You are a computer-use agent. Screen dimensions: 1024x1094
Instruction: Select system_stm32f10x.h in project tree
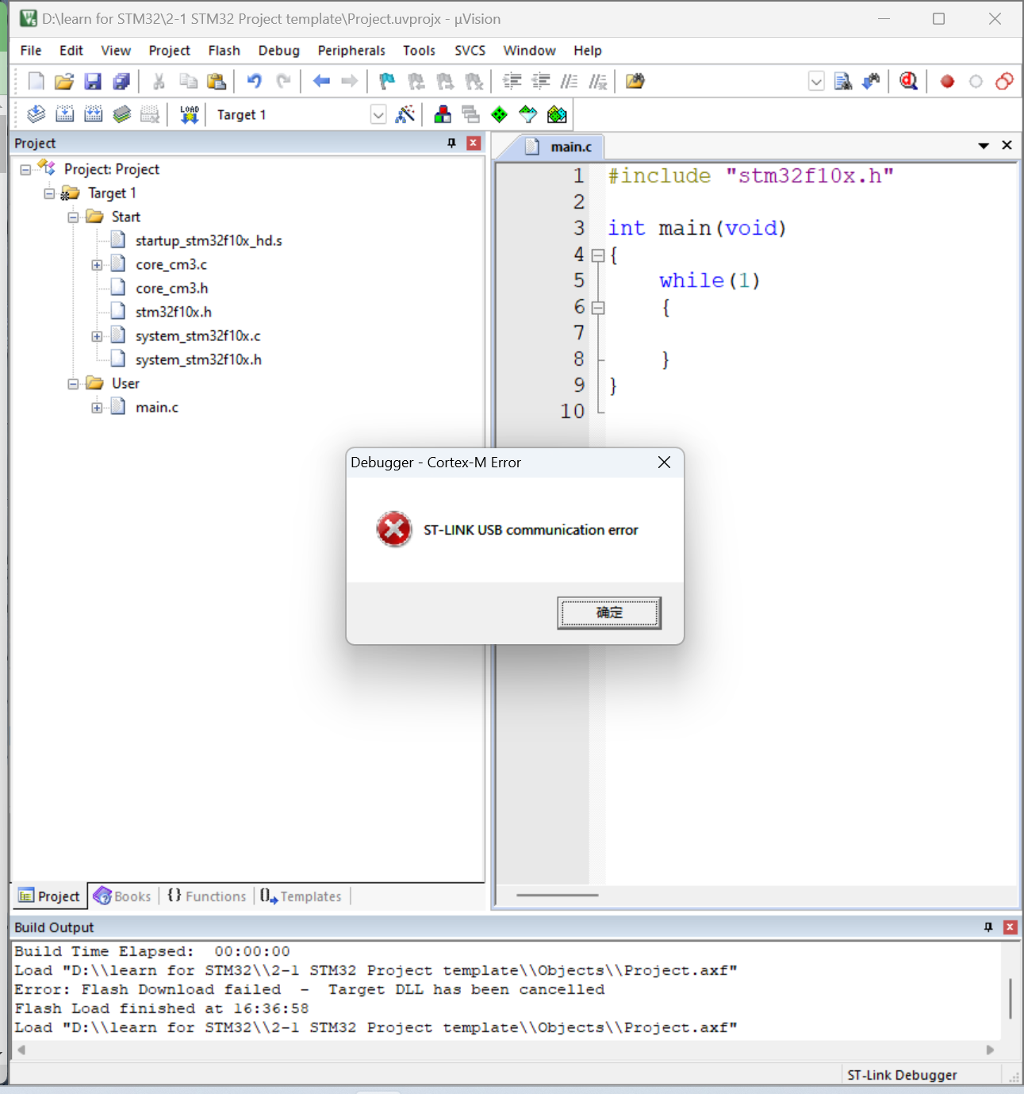[x=198, y=360]
